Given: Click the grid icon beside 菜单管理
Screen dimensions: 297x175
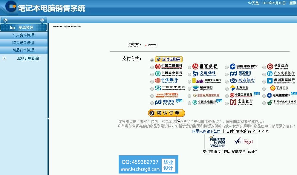Looking at the screenshot, I should (12, 28).
